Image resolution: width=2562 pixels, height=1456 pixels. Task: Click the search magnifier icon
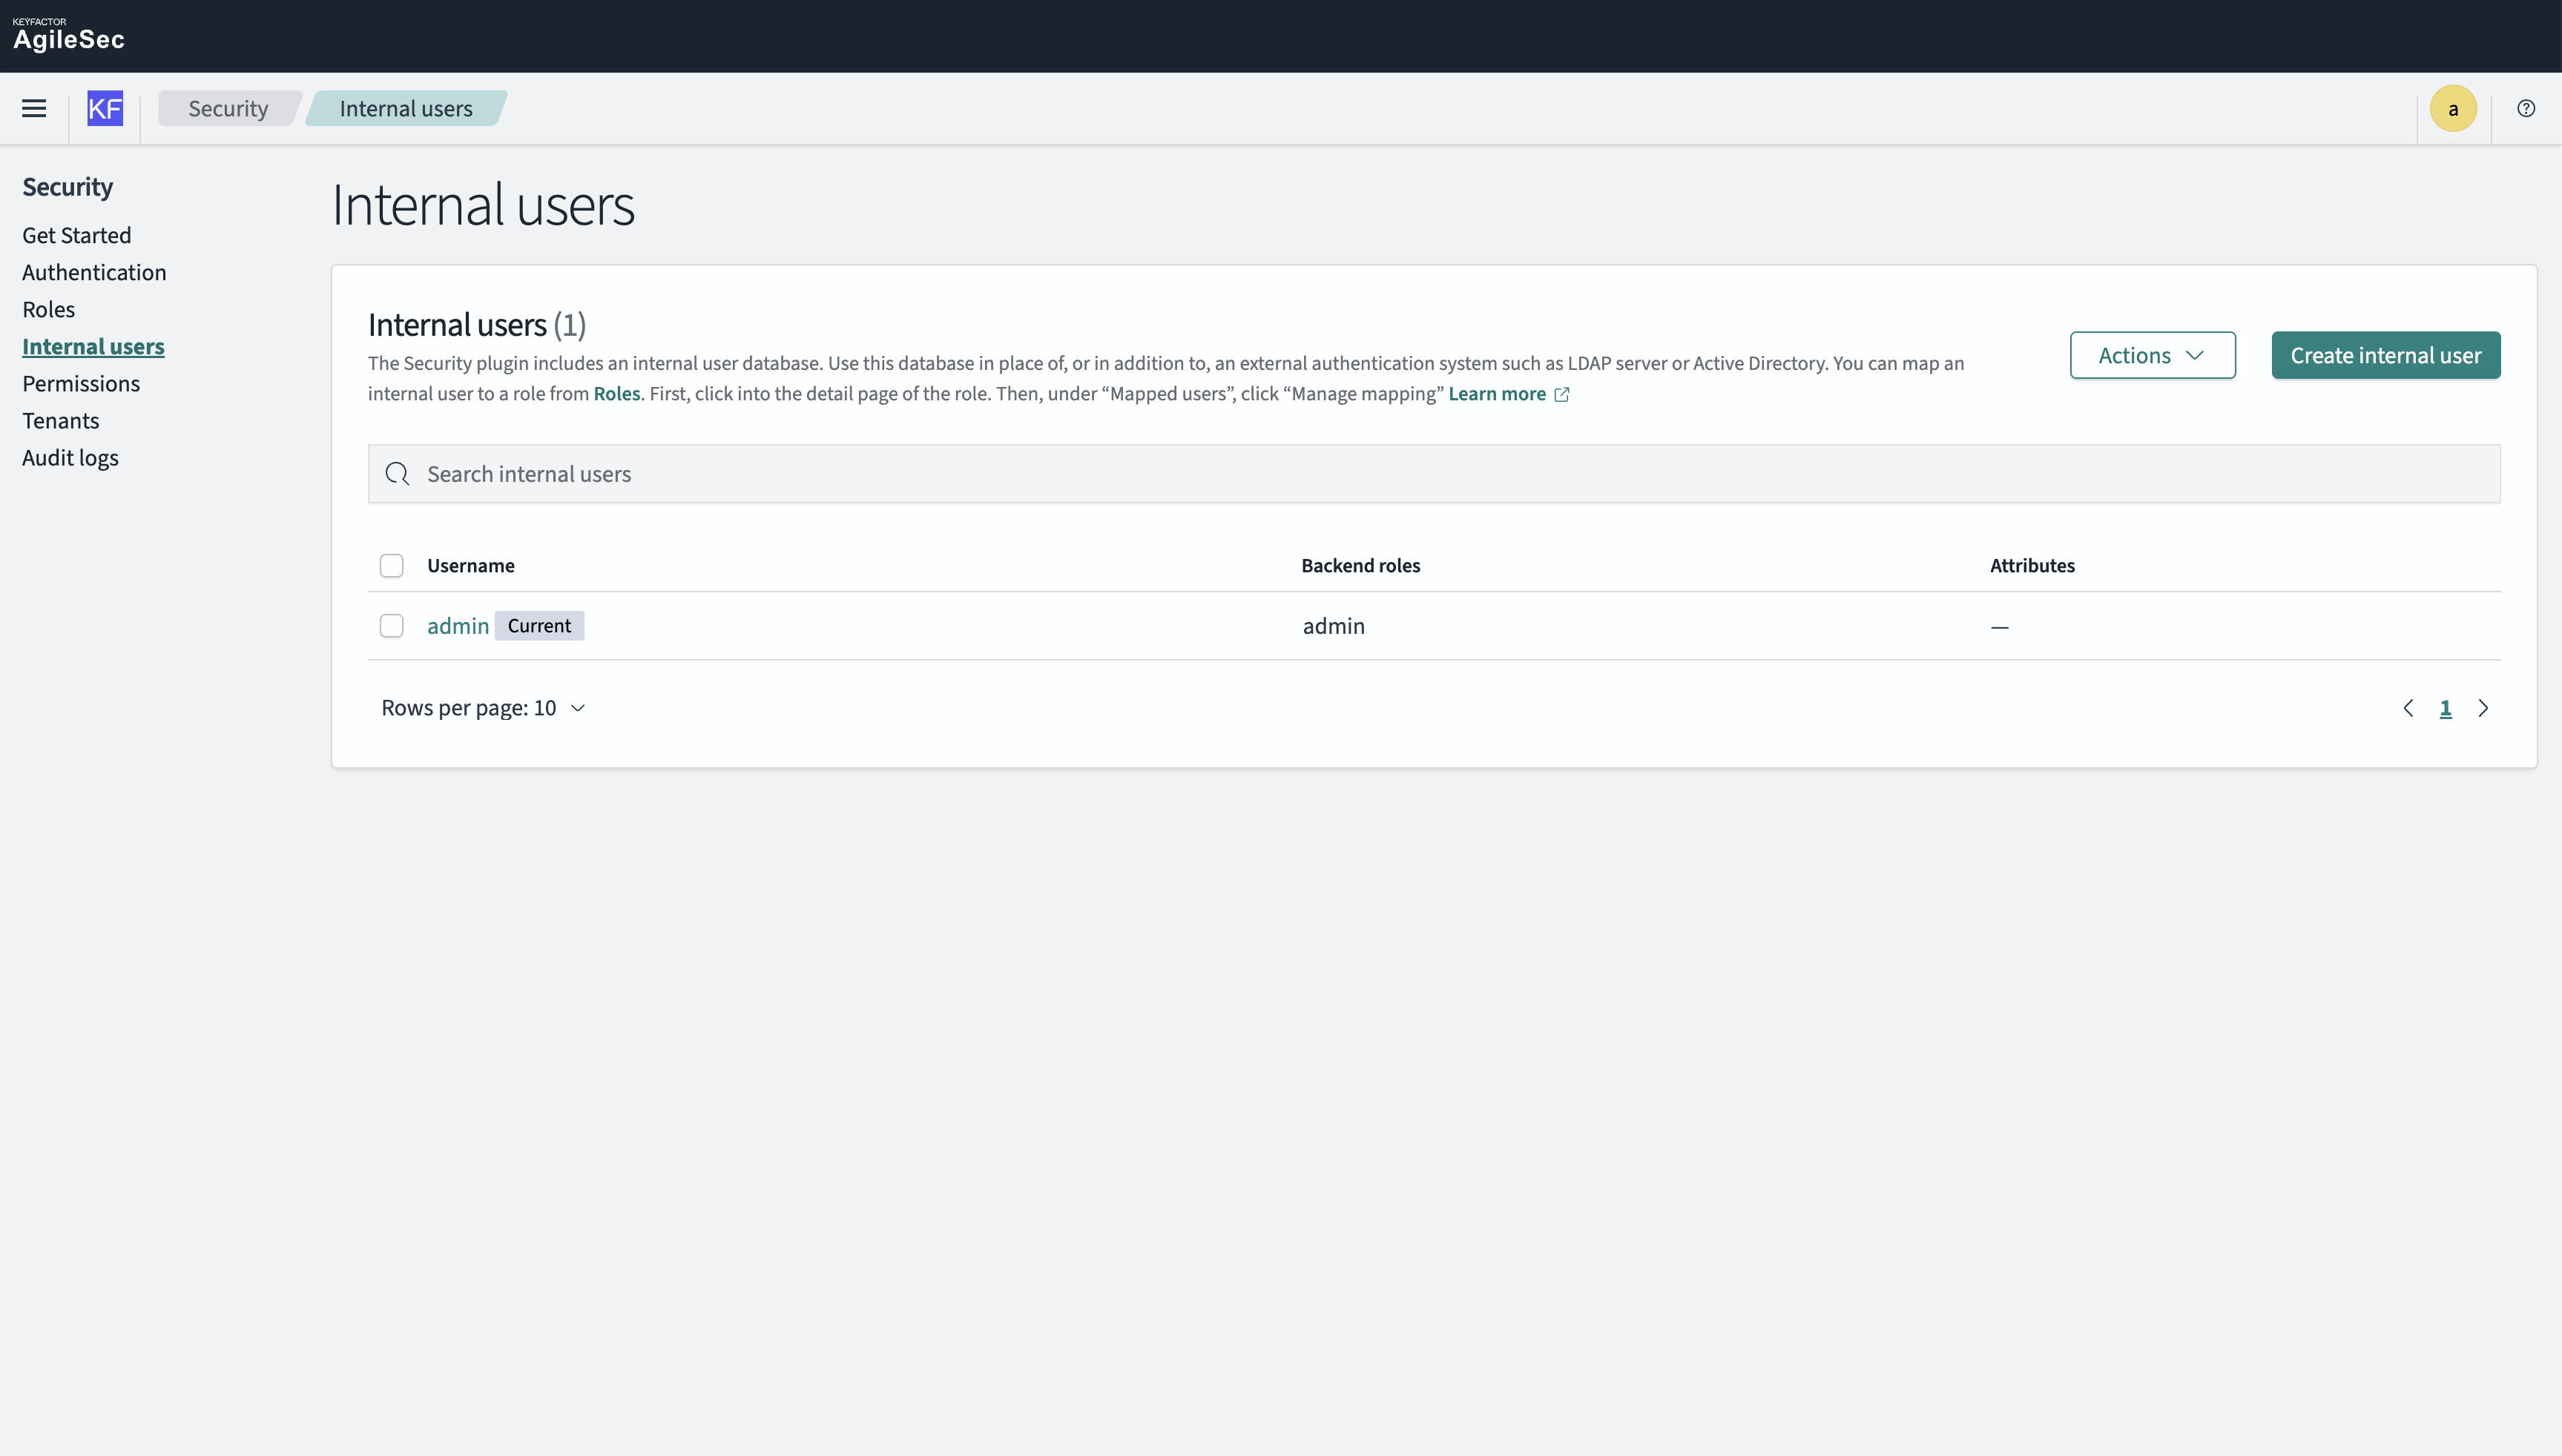point(397,474)
